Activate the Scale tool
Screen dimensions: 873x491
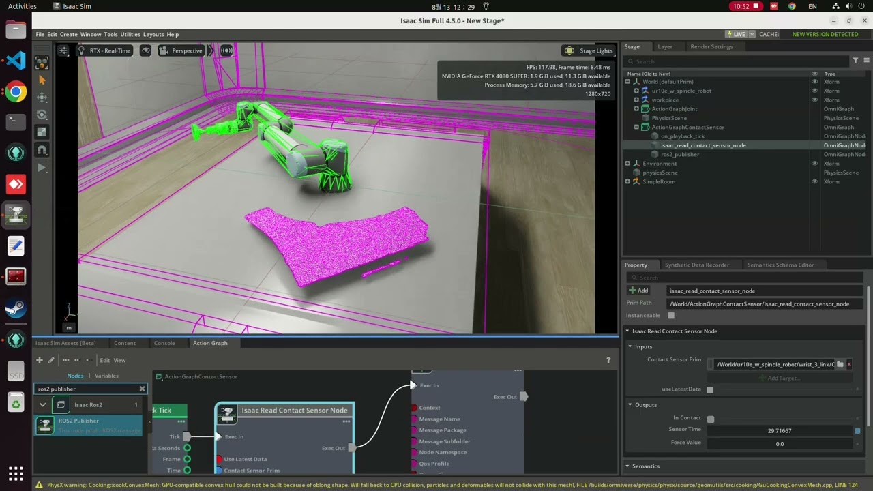[42, 132]
